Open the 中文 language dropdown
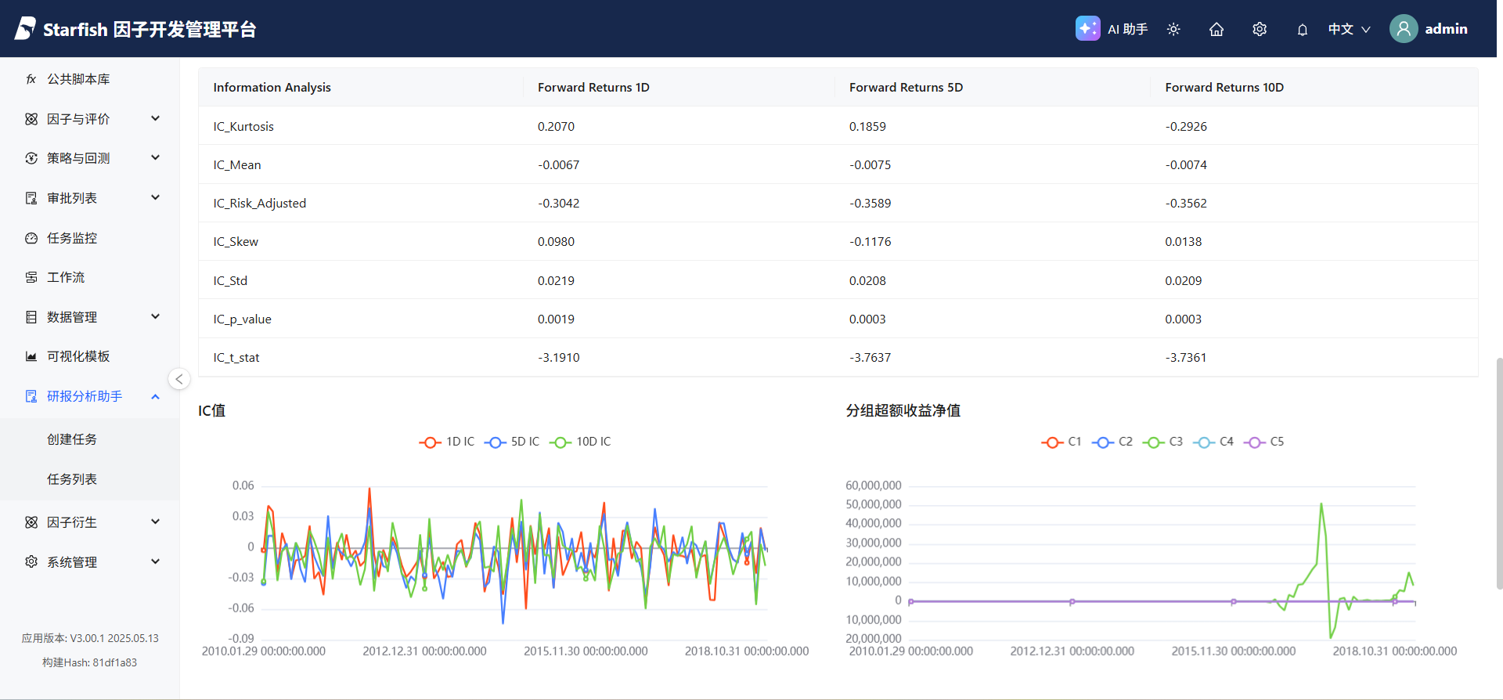 pyautogui.click(x=1349, y=29)
